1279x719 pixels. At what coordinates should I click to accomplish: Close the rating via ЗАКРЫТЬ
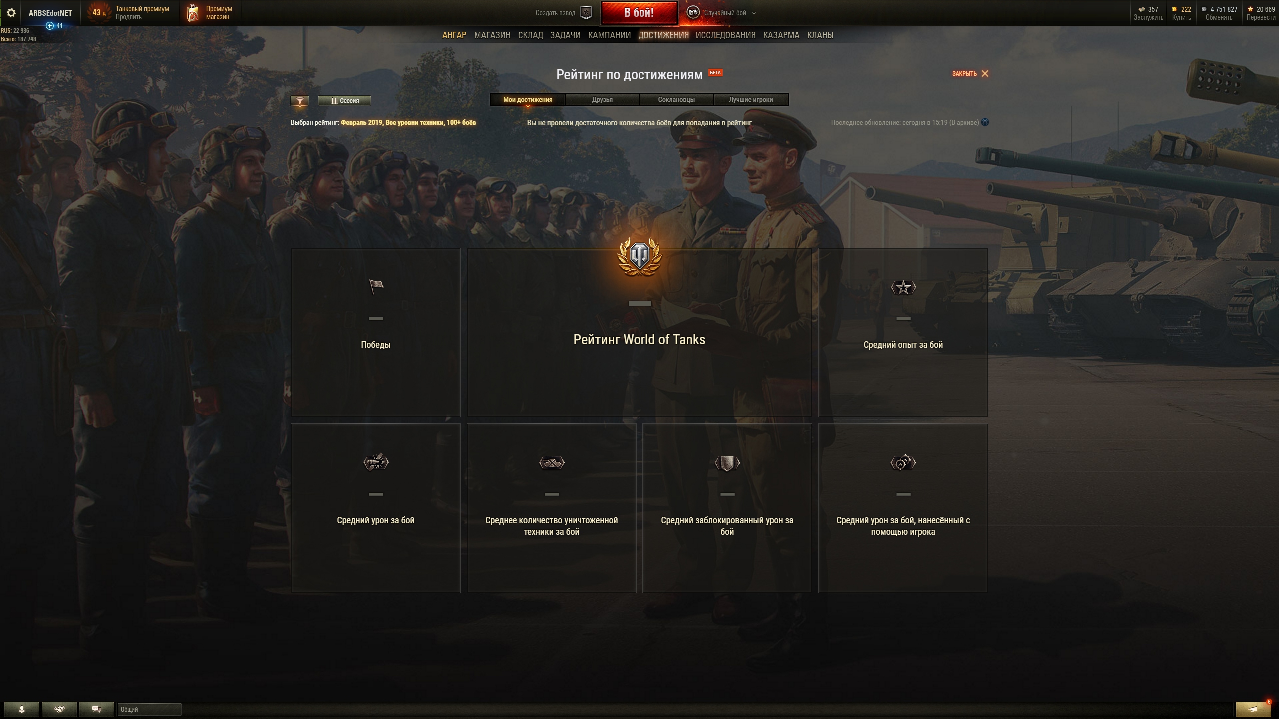pos(970,74)
